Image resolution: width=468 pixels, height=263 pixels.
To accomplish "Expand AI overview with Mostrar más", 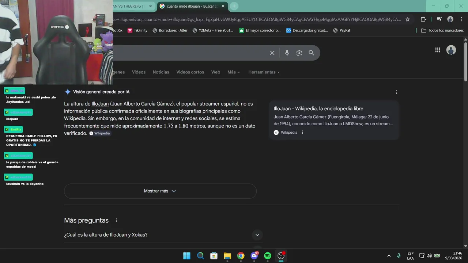I will pyautogui.click(x=160, y=191).
